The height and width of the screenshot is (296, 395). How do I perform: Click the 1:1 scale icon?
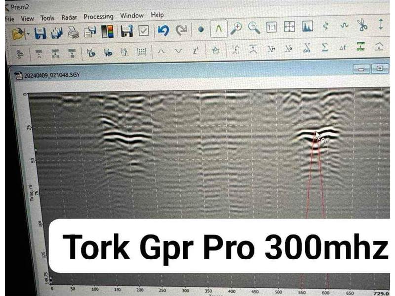271,27
